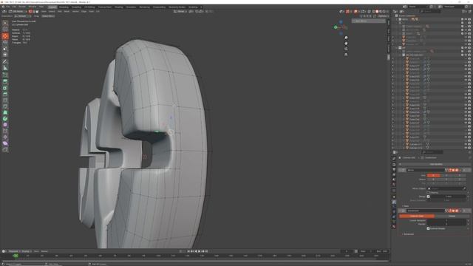Toggle the Merge checkbox in Mirror modifier
473x266 pixels.
pyautogui.click(x=429, y=197)
